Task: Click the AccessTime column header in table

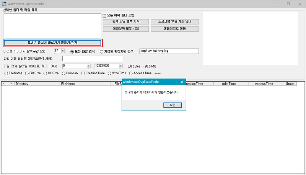Action: pyautogui.click(x=266, y=84)
